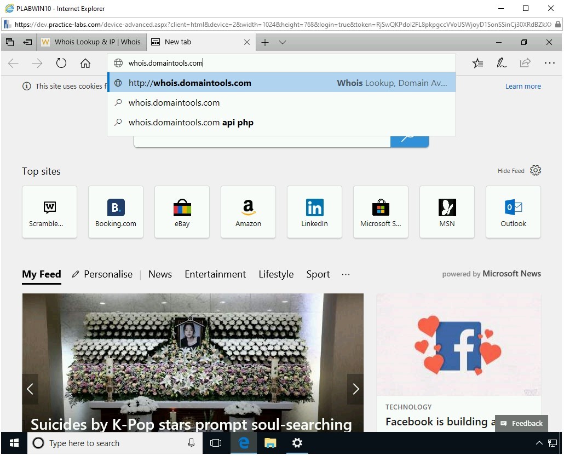Image resolution: width=564 pixels, height=456 pixels.
Task: Share this page
Action: click(525, 64)
